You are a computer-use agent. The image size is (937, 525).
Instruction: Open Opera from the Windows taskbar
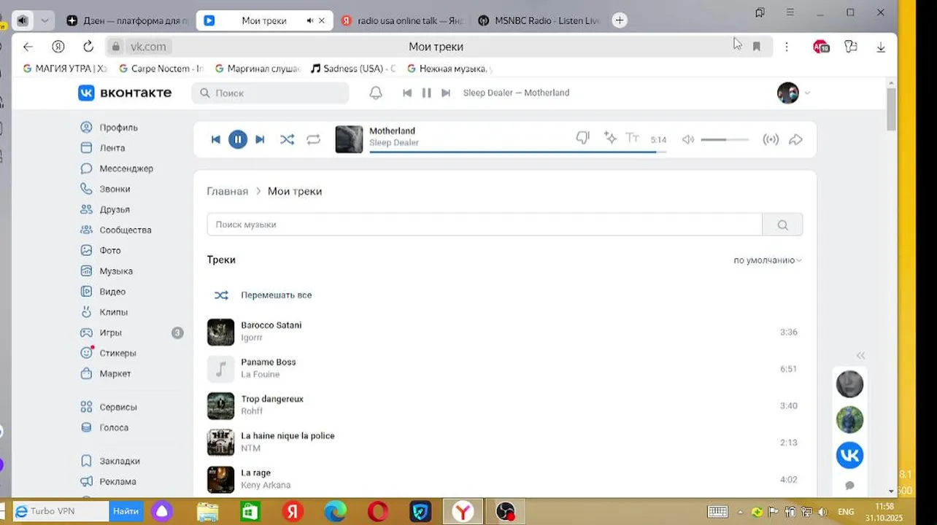coord(378,512)
